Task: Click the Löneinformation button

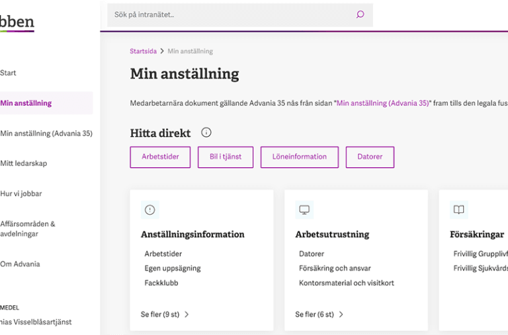Action: [x=300, y=157]
